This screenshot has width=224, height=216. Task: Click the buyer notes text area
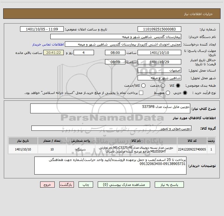(x=110, y=166)
